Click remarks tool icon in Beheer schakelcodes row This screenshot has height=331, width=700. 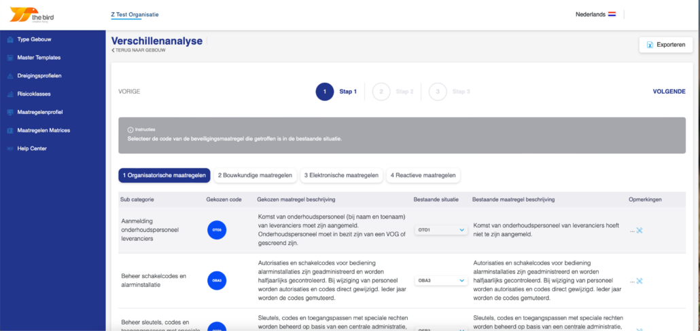coord(640,281)
